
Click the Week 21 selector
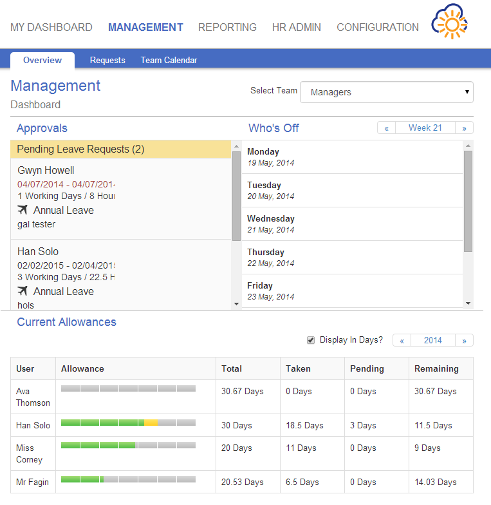point(425,128)
